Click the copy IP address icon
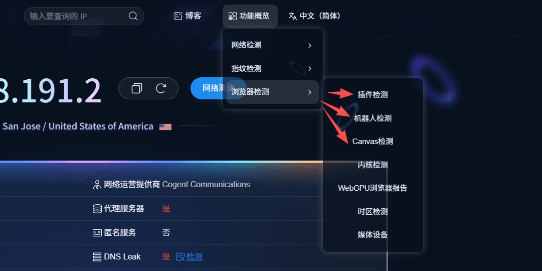The width and height of the screenshot is (542, 271). click(x=137, y=88)
